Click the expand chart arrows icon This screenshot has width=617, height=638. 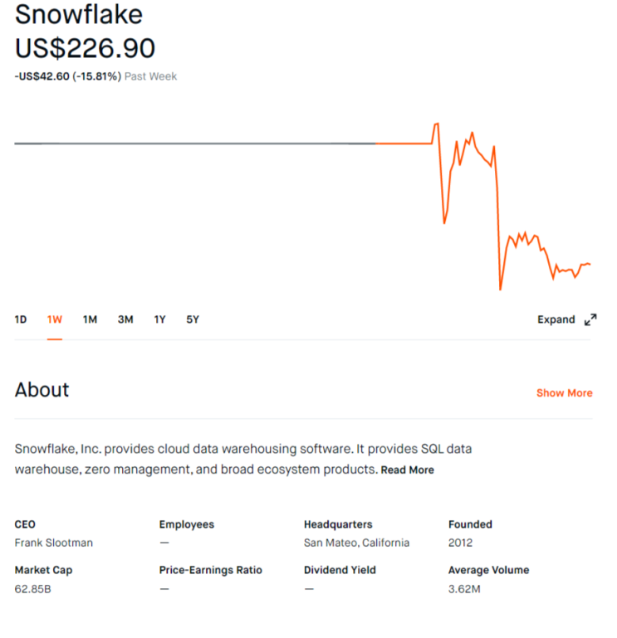(x=590, y=319)
